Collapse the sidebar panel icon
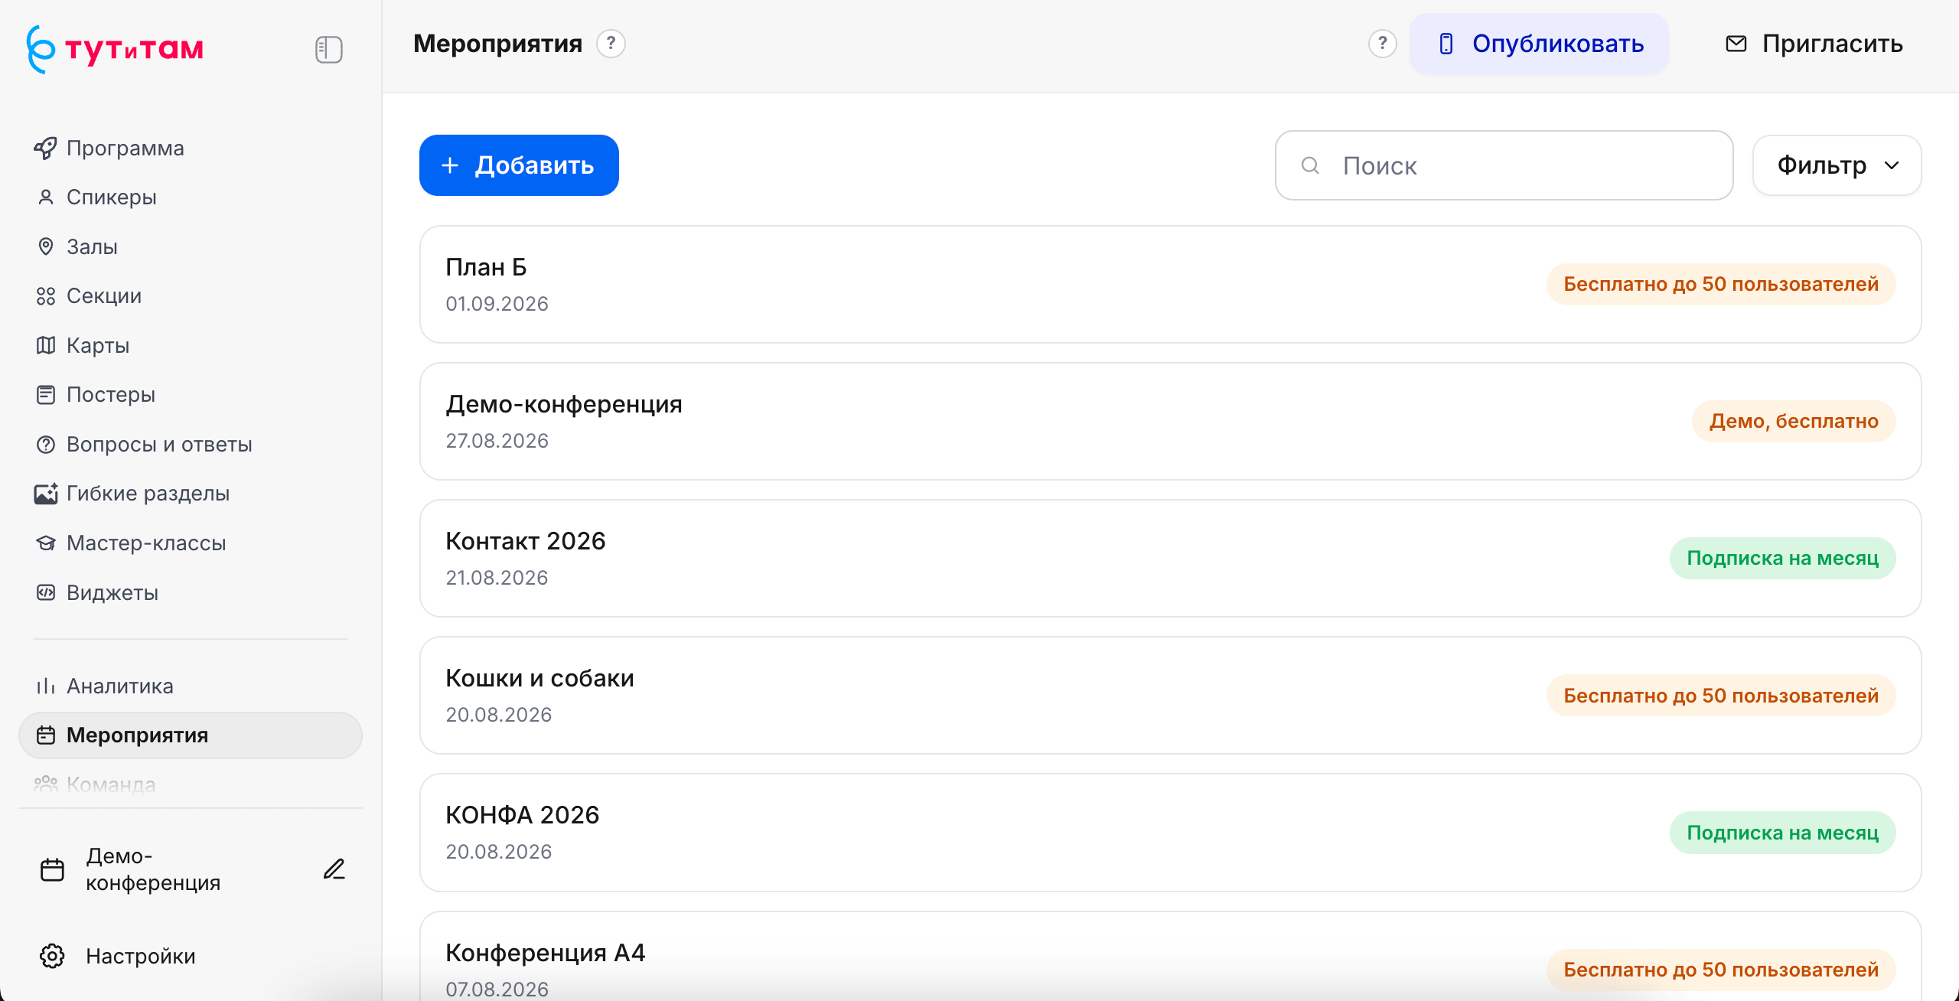The image size is (1959, 1001). (x=329, y=50)
